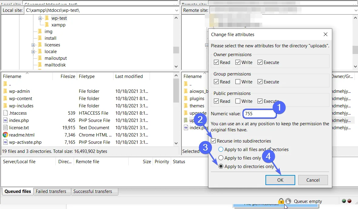Expand the wp-test folder tree node

[40, 18]
